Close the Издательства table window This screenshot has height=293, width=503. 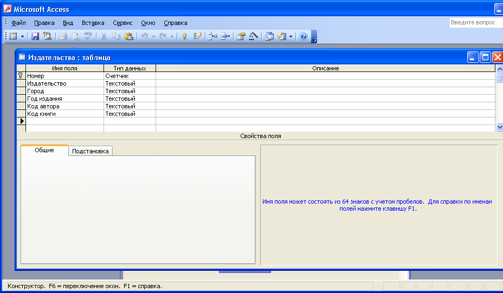tap(498, 57)
